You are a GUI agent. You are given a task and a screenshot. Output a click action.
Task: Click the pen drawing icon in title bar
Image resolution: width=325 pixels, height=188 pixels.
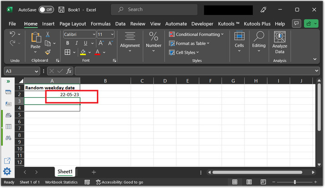coord(263,10)
